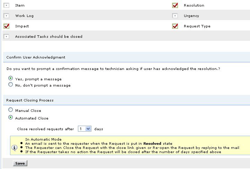
Task: Click the Request Closing Process section header
Action: click(30, 100)
